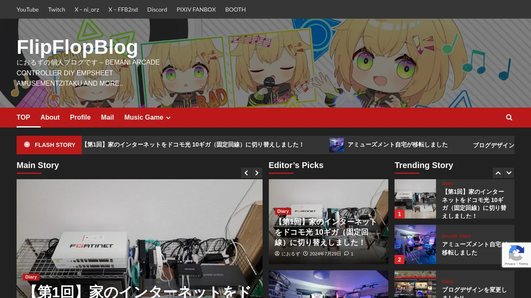
Task: Show previous Main Story slide
Action: pyautogui.click(x=246, y=173)
